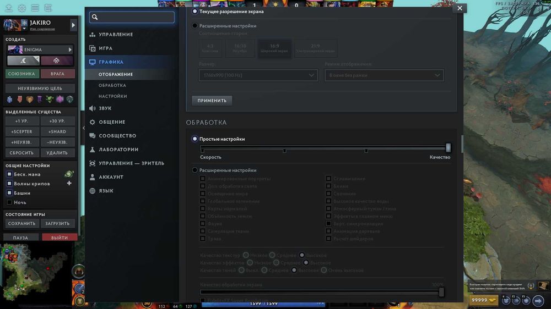The height and width of the screenshot is (309, 551).
Task: Open the Язык settings tab
Action: pyautogui.click(x=106, y=191)
